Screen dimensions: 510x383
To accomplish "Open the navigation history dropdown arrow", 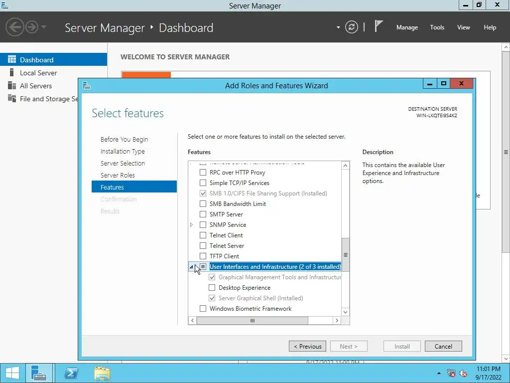I will (44, 27).
